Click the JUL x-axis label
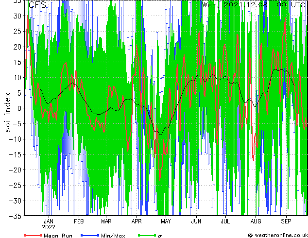This screenshot has height=238, width=308. pos(225,221)
